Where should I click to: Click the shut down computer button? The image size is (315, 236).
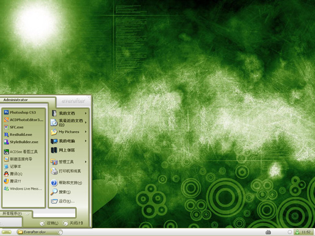click(73, 223)
